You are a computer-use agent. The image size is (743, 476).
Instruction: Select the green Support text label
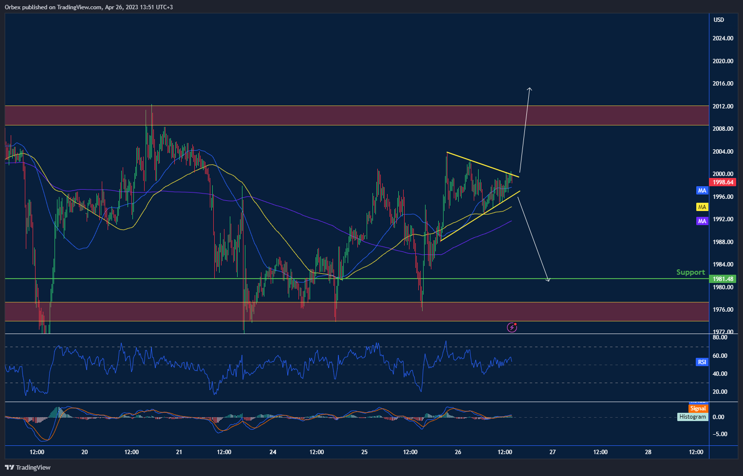(x=690, y=272)
